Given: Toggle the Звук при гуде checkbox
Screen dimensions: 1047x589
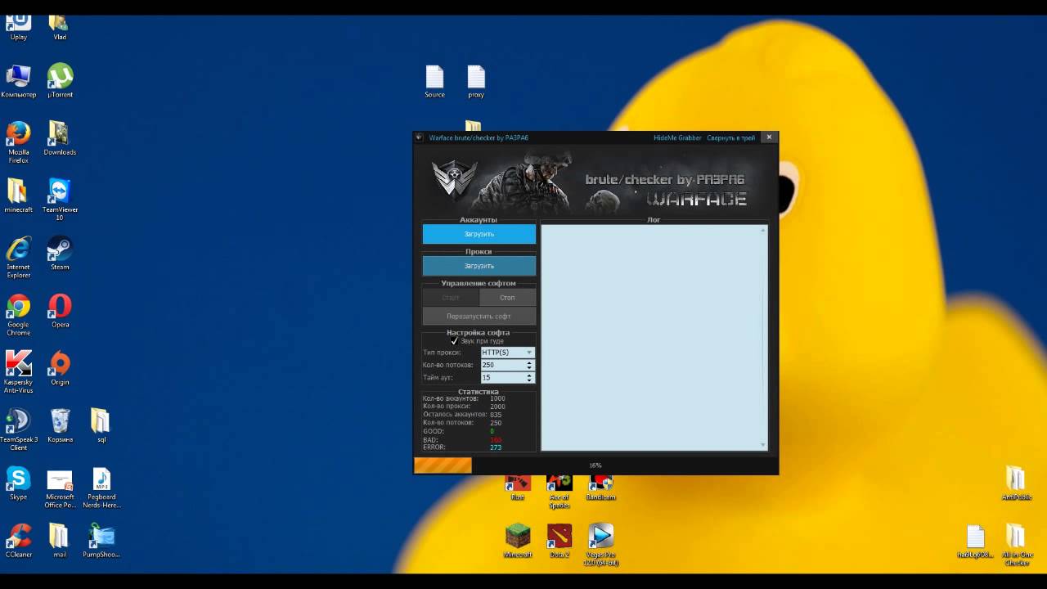Looking at the screenshot, I should click(x=455, y=341).
